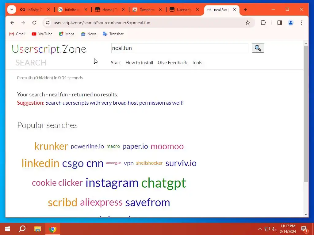Click the among us popular search
Viewport: 314px width, 235px height.
113,163
